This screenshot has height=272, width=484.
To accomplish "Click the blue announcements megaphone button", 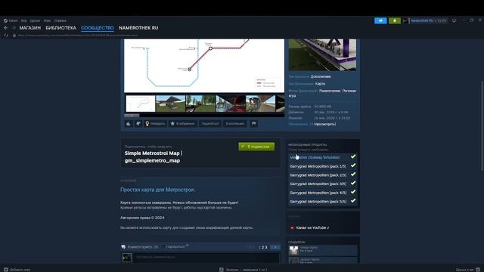I will click(380, 20).
